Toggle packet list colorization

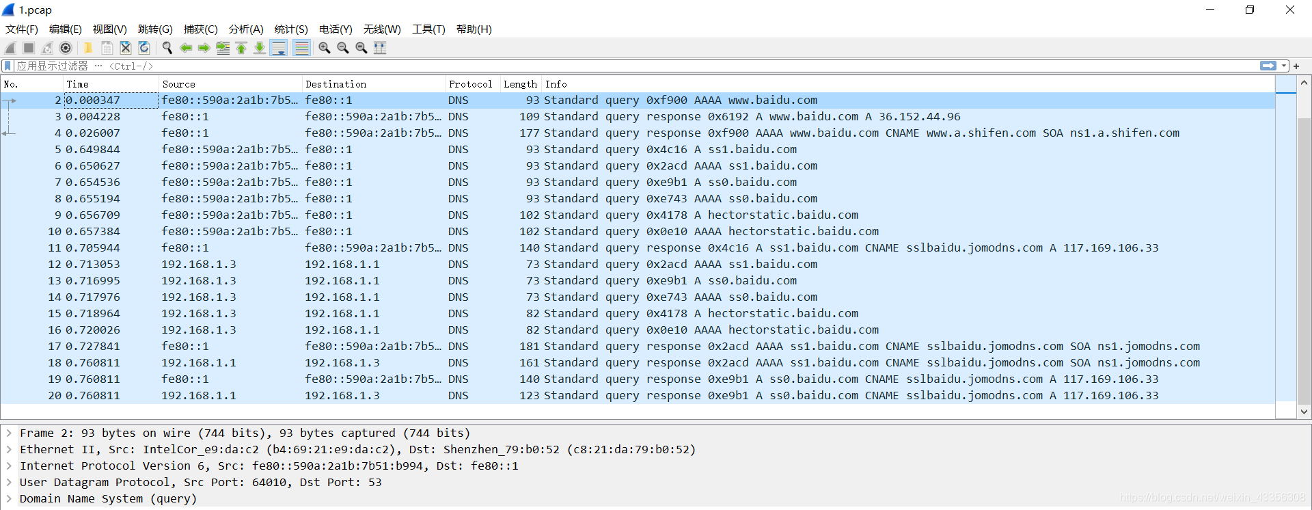tap(301, 48)
